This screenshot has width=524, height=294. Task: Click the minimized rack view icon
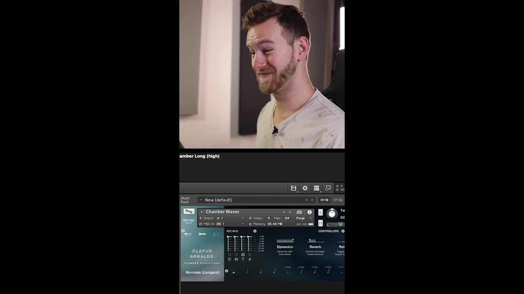point(328,188)
